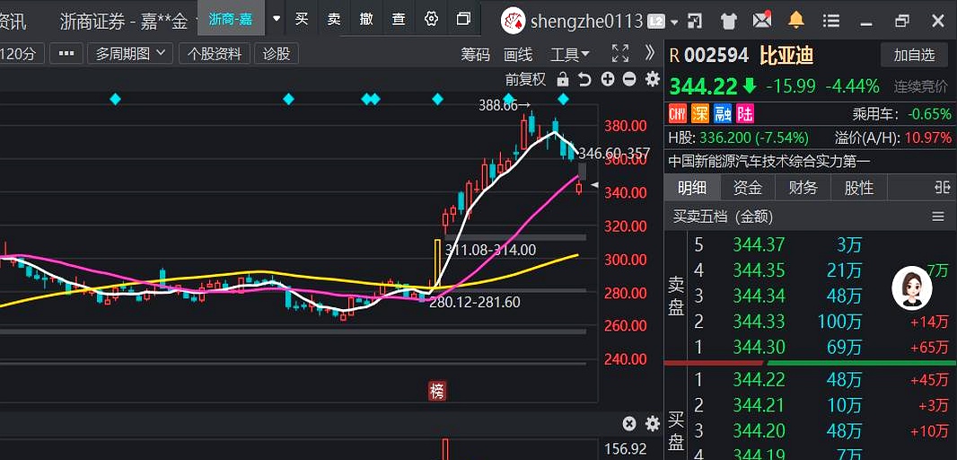Open 诊股 stock diagnosis
This screenshot has height=460, width=957.
tap(277, 54)
